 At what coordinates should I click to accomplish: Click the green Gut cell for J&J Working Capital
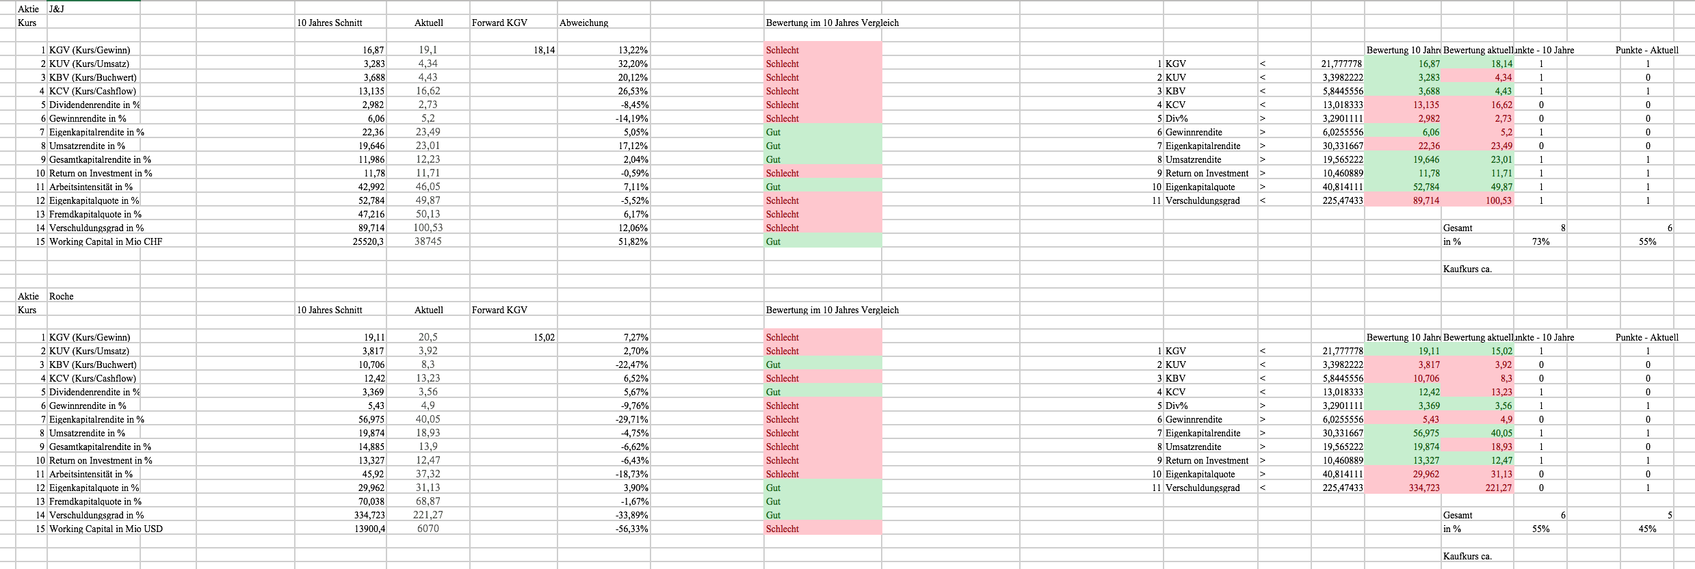pyautogui.click(x=822, y=241)
